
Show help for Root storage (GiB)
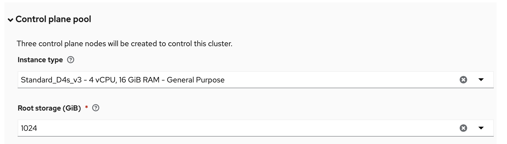click(x=96, y=108)
